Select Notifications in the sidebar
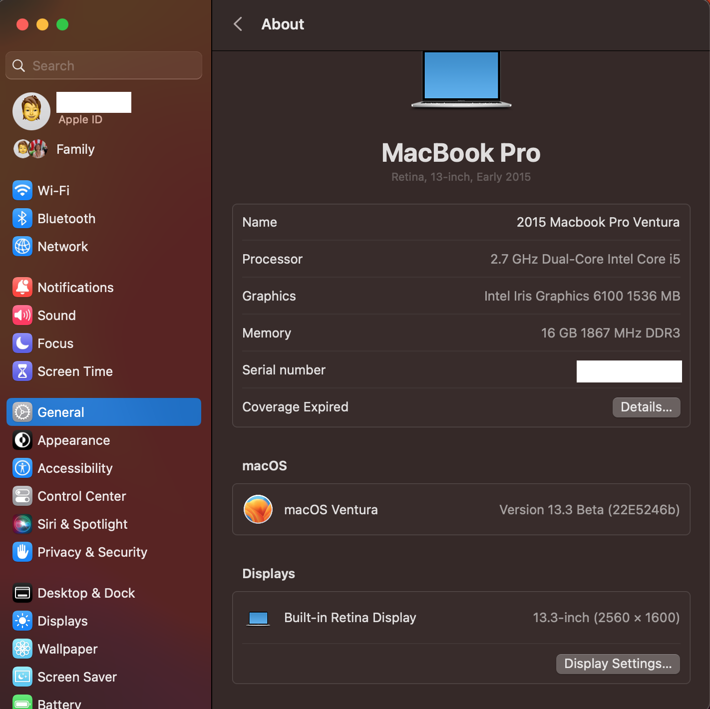The height and width of the screenshot is (709, 710). (x=76, y=288)
